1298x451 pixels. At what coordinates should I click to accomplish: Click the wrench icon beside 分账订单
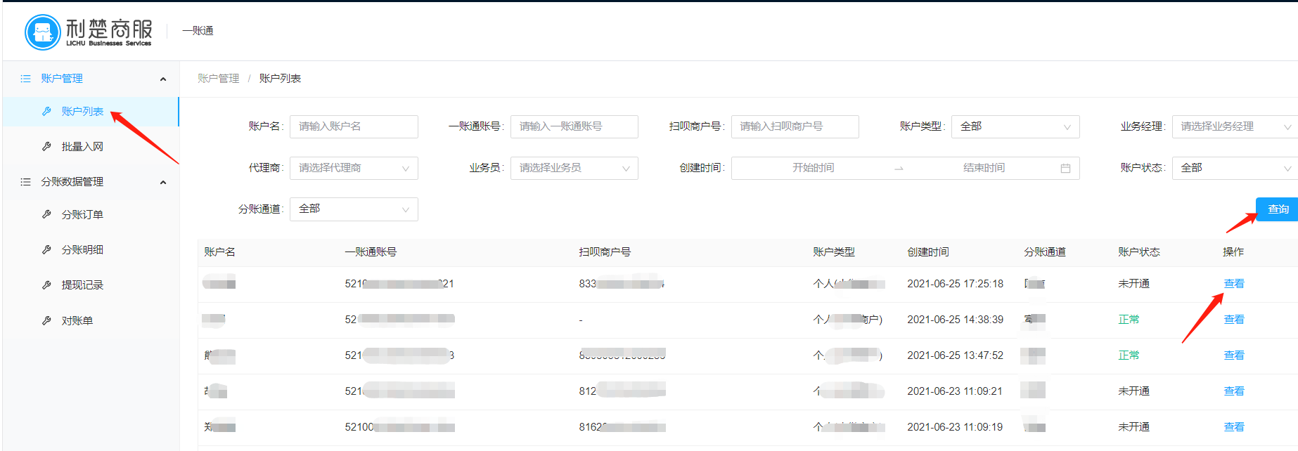pyautogui.click(x=46, y=214)
